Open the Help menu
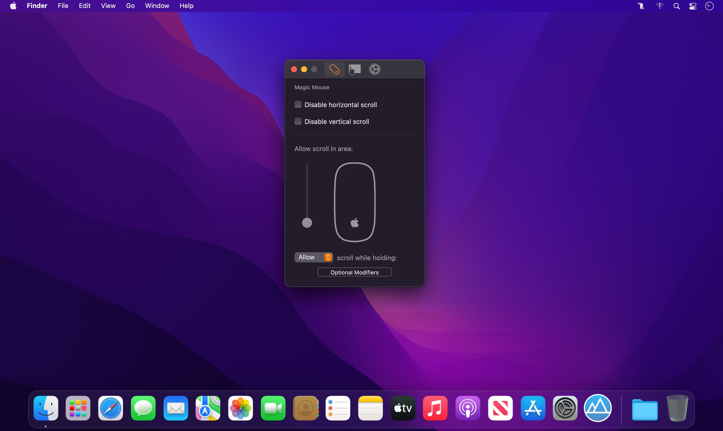The width and height of the screenshot is (723, 431). click(x=186, y=6)
